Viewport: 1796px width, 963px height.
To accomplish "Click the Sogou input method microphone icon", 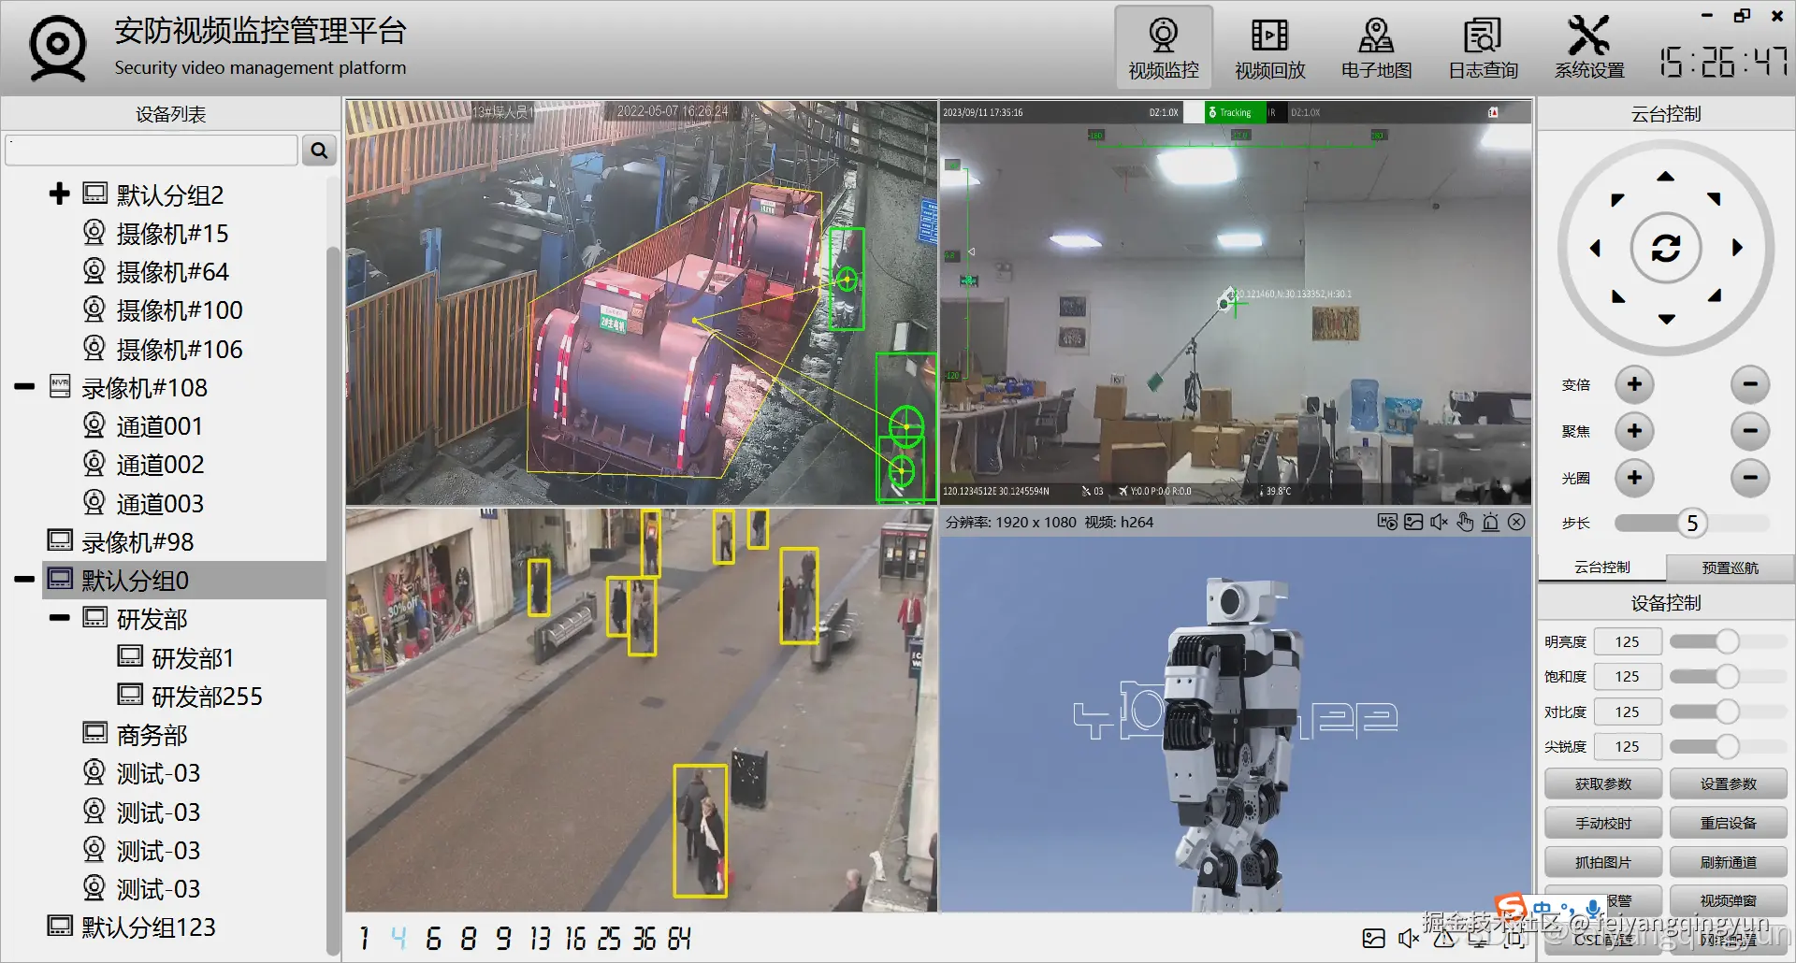I will pyautogui.click(x=1592, y=908).
